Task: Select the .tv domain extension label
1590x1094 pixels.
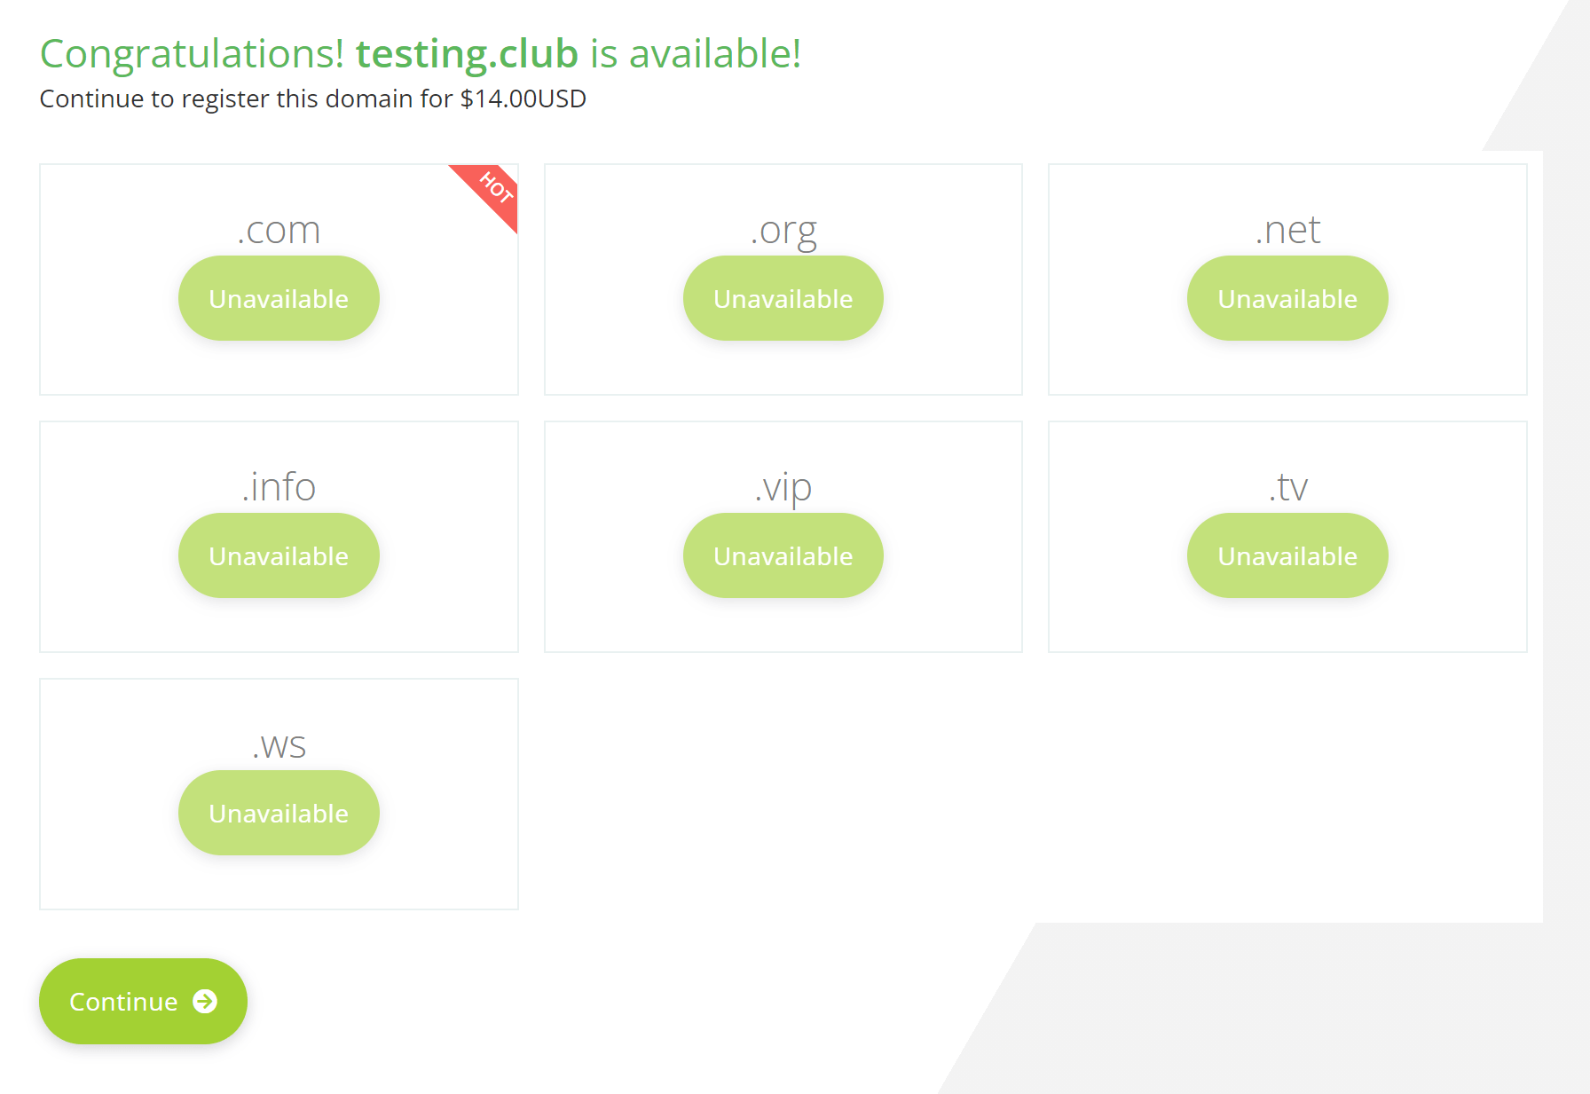Action: click(x=1287, y=487)
